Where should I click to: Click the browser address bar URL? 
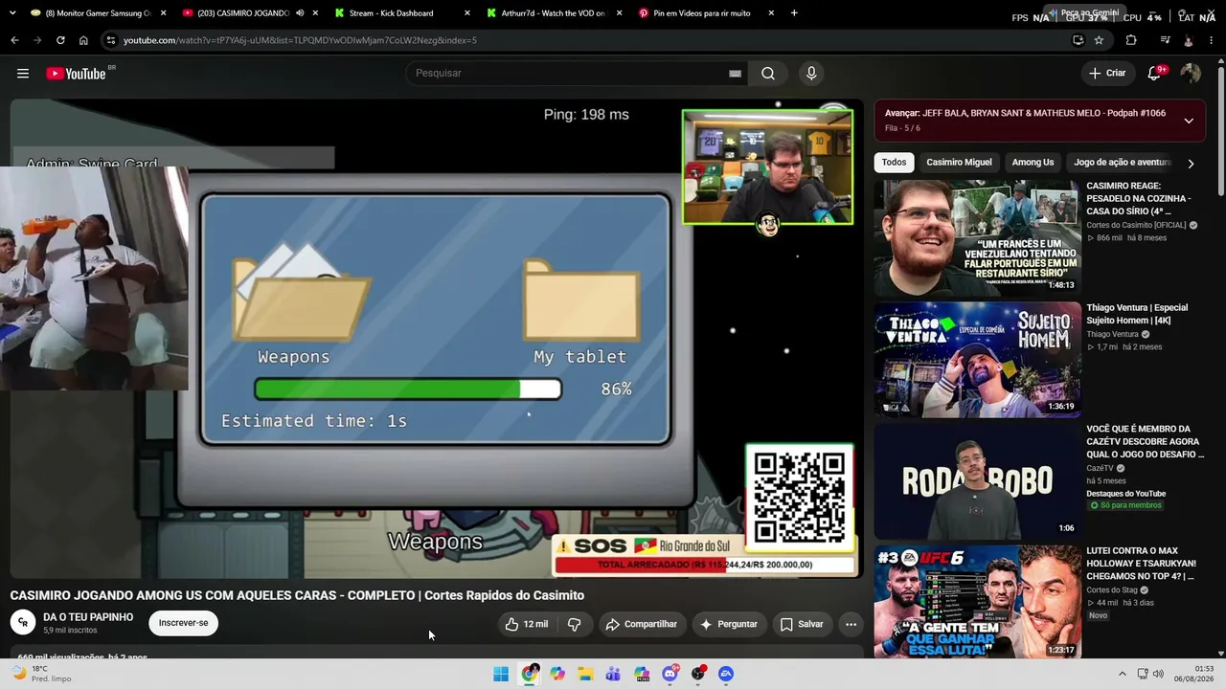tap(300, 40)
